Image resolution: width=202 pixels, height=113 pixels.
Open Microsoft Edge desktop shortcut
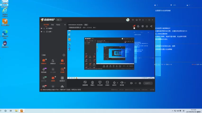pyautogui.click(x=5, y=34)
